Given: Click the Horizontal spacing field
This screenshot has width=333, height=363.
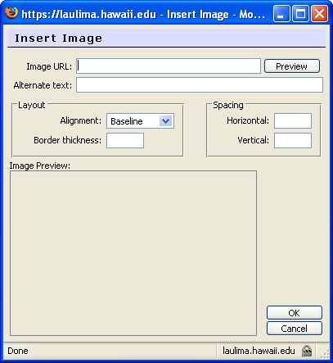Looking at the screenshot, I should [293, 120].
